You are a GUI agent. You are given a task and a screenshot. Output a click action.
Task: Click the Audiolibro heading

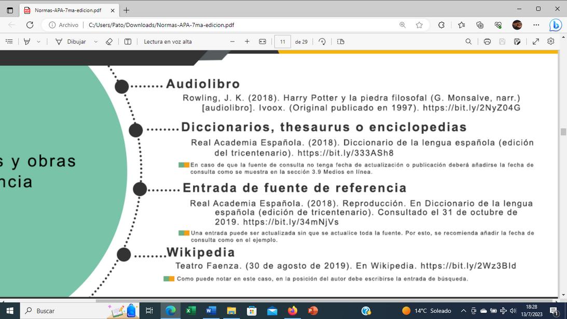(x=203, y=84)
